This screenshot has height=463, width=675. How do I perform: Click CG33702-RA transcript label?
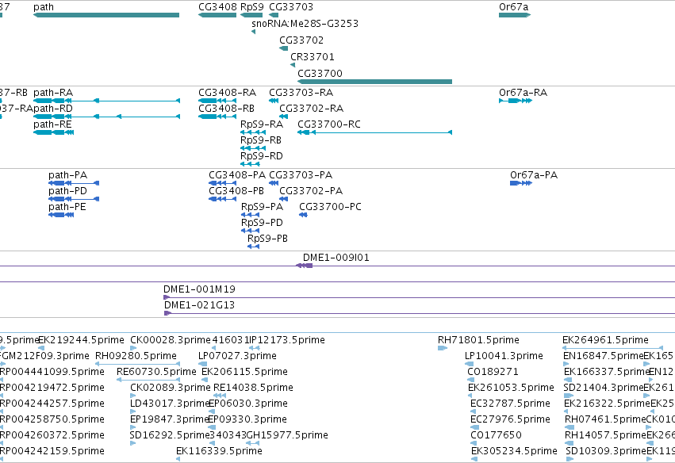point(311,109)
